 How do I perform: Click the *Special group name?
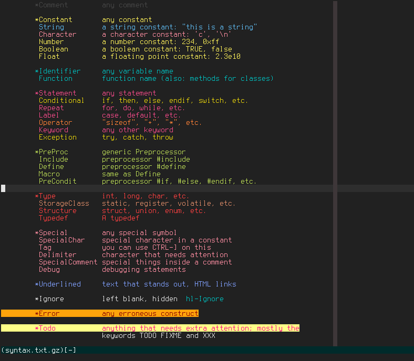[x=51, y=233]
